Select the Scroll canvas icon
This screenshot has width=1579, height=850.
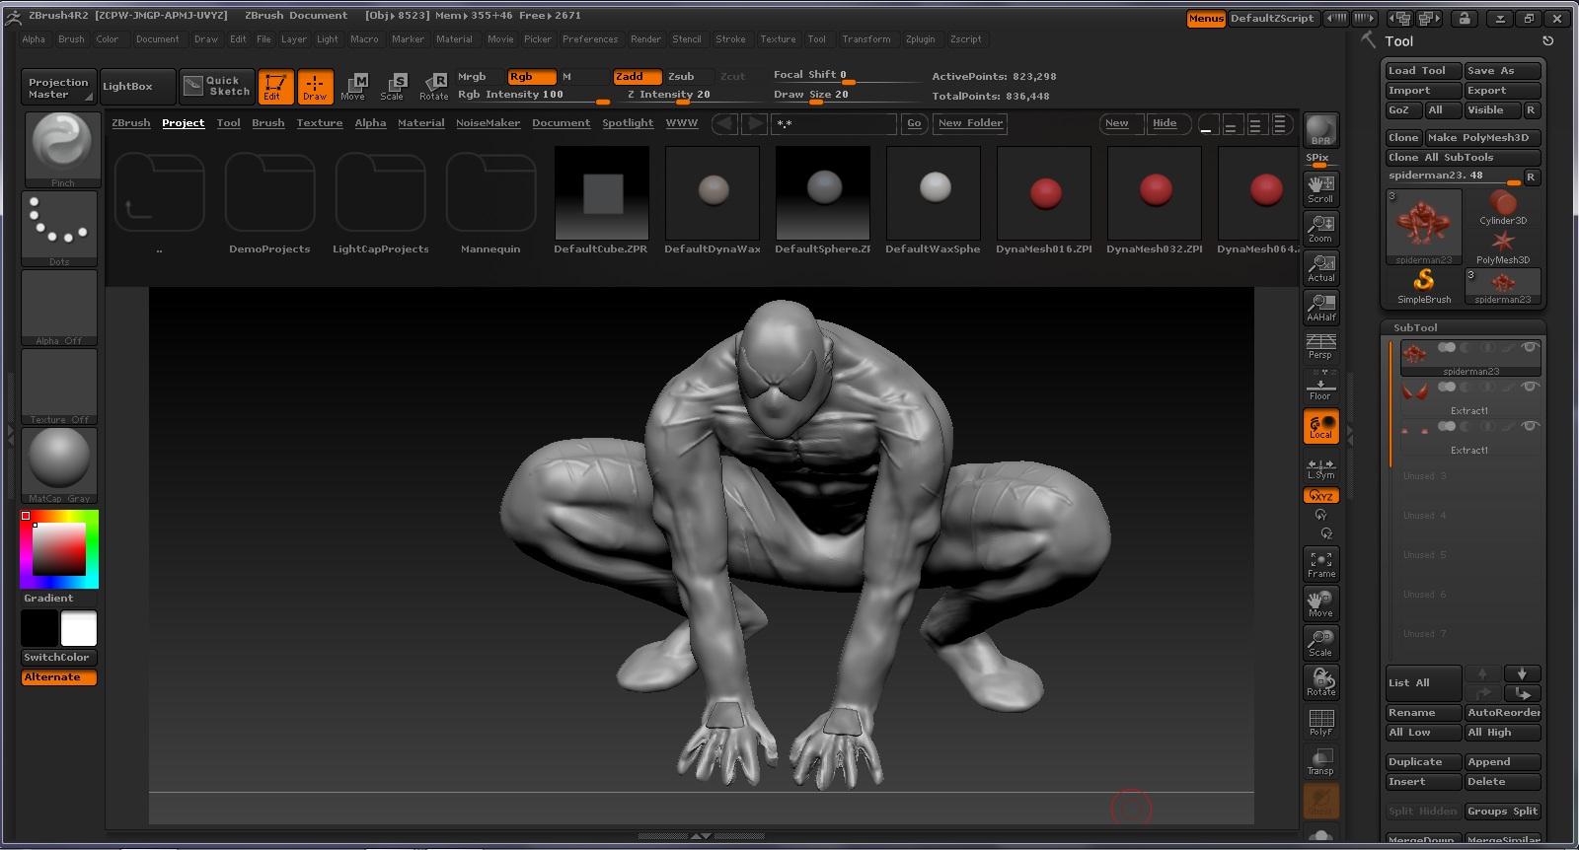coord(1321,188)
